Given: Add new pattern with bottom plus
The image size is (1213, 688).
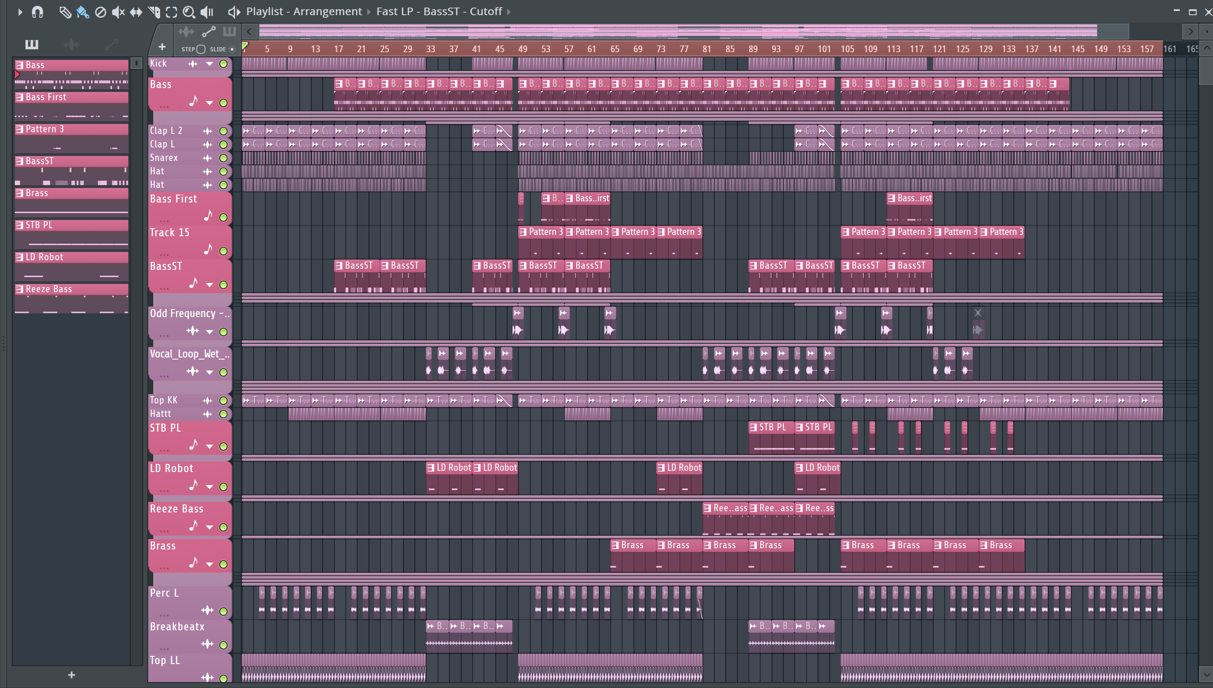Looking at the screenshot, I should 71,675.
